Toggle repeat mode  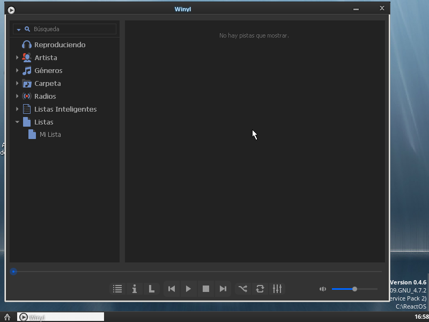pyautogui.click(x=260, y=289)
